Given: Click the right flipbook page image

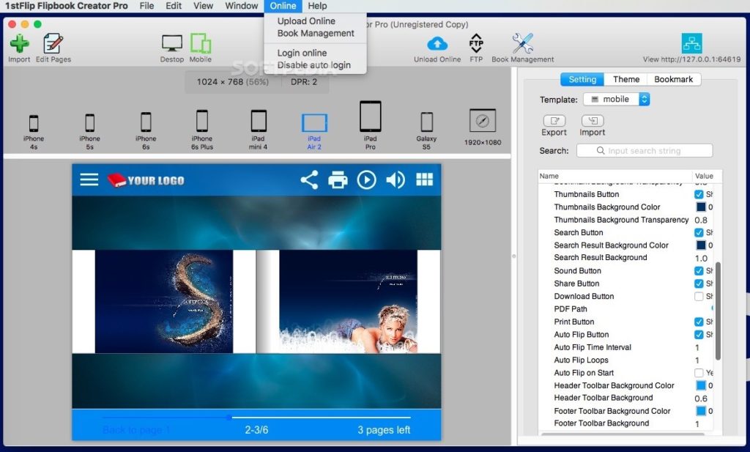Looking at the screenshot, I should (348, 301).
